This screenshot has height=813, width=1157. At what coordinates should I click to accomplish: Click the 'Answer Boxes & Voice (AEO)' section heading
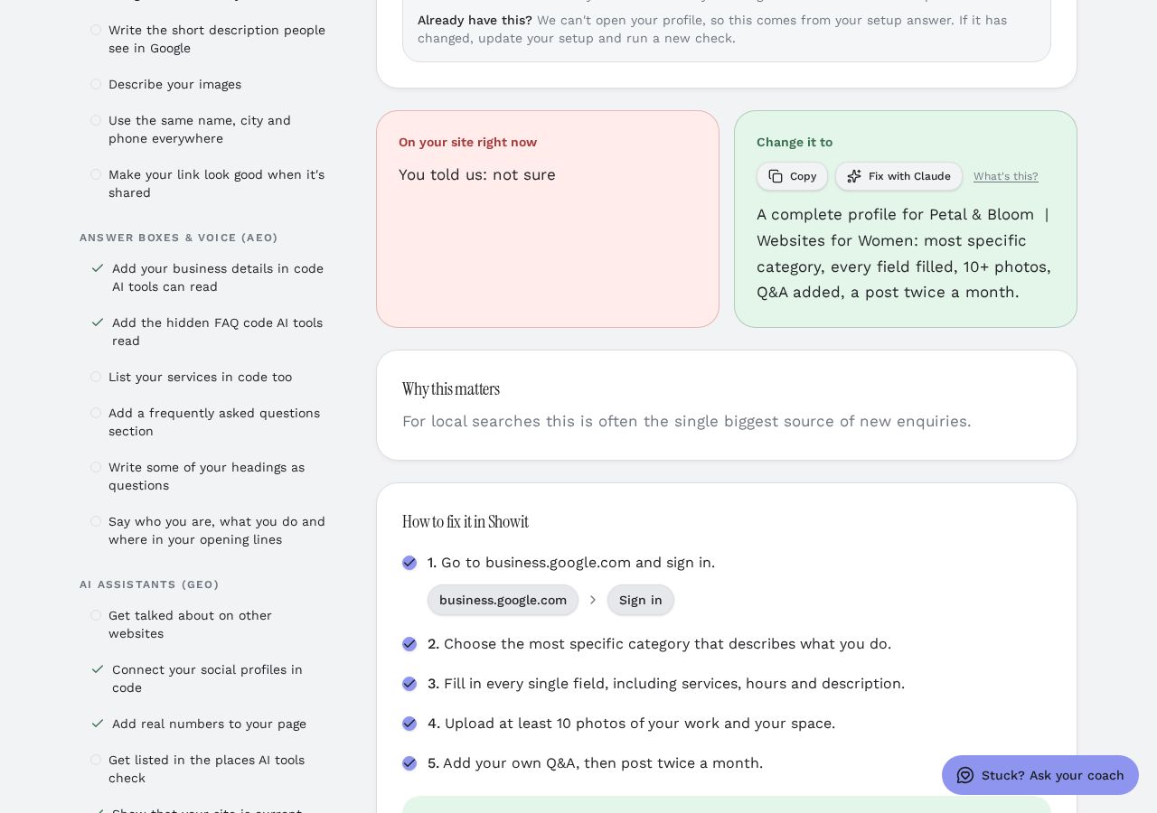(x=179, y=238)
